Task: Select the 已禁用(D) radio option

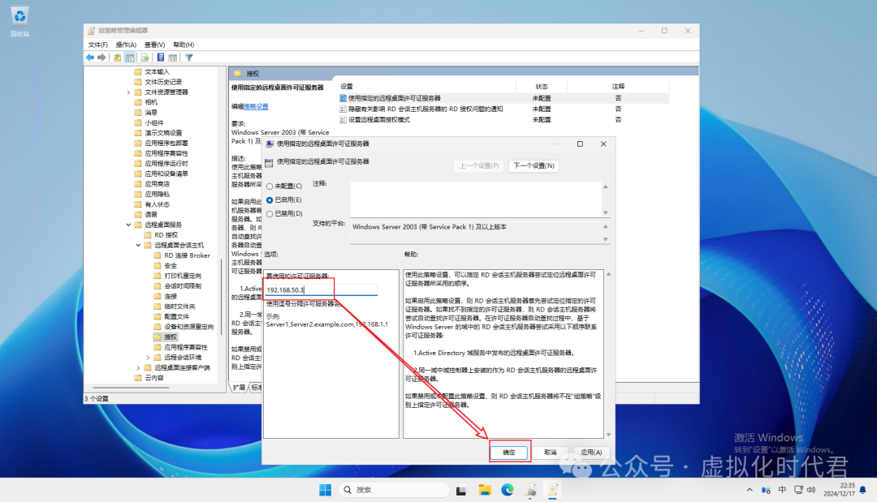Action: (x=270, y=213)
